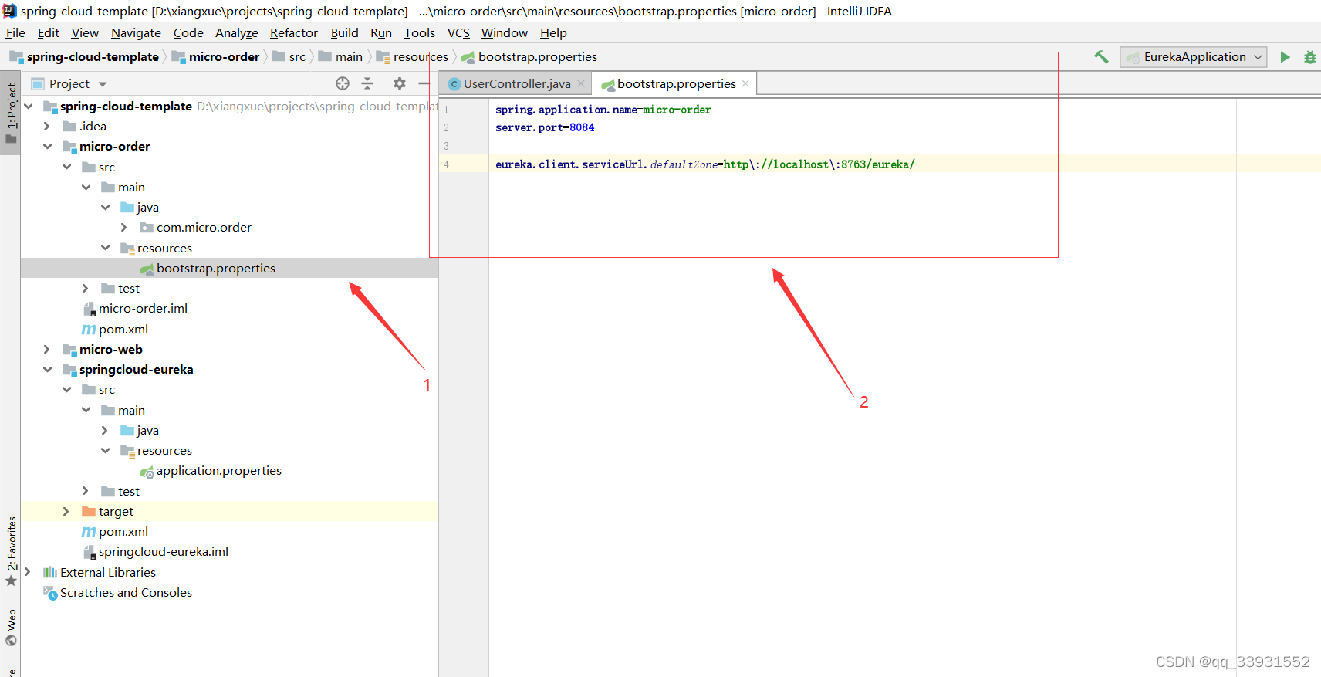
Task: Click pom.xml Maven icon under micro-order
Action: 89,330
